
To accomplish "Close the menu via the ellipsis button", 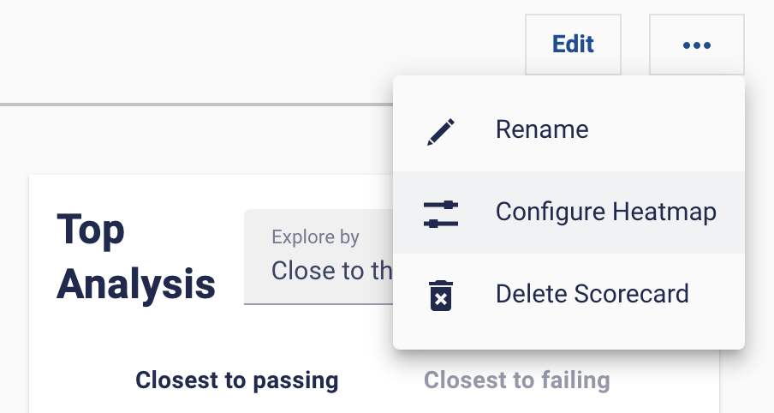I will point(696,45).
